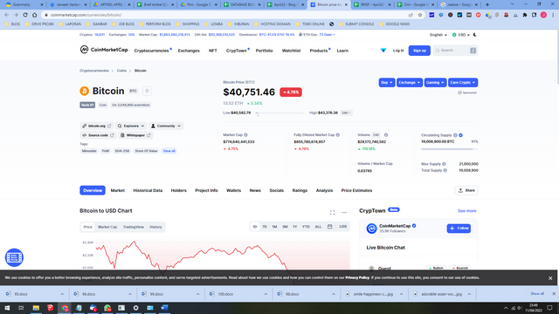Toggle LOG scale on chart
The image size is (559, 314).
point(343,227)
